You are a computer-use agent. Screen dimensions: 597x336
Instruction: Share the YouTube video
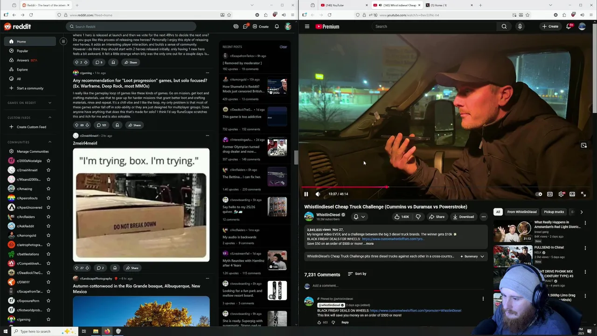tap(437, 217)
